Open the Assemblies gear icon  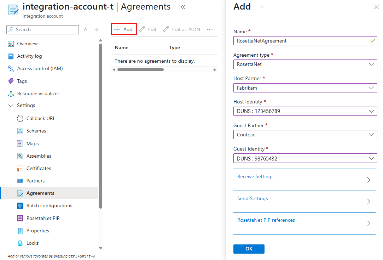[20, 156]
